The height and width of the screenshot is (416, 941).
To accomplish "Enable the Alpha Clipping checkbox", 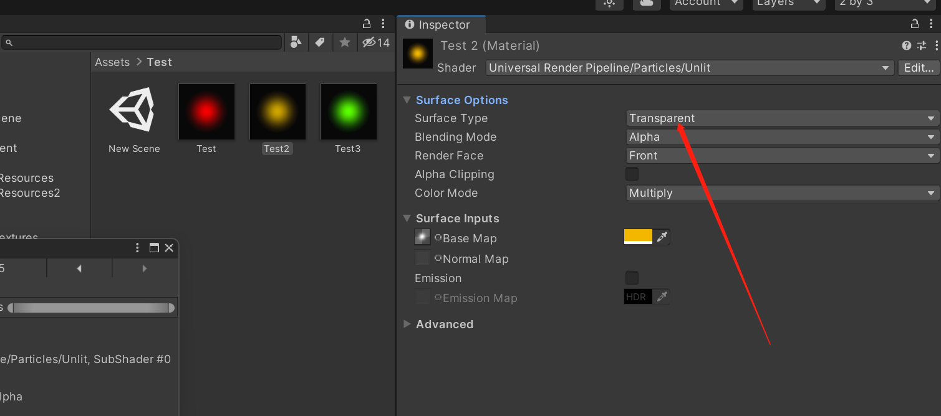I will click(632, 174).
